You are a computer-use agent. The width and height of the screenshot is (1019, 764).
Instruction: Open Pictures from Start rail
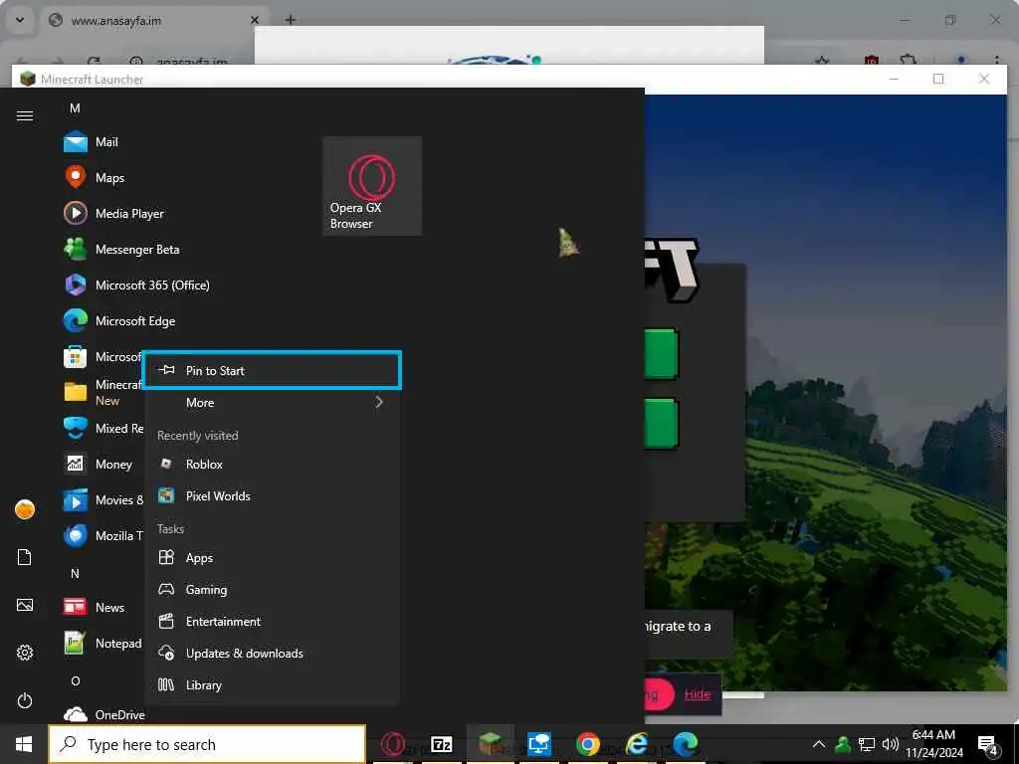click(x=25, y=605)
